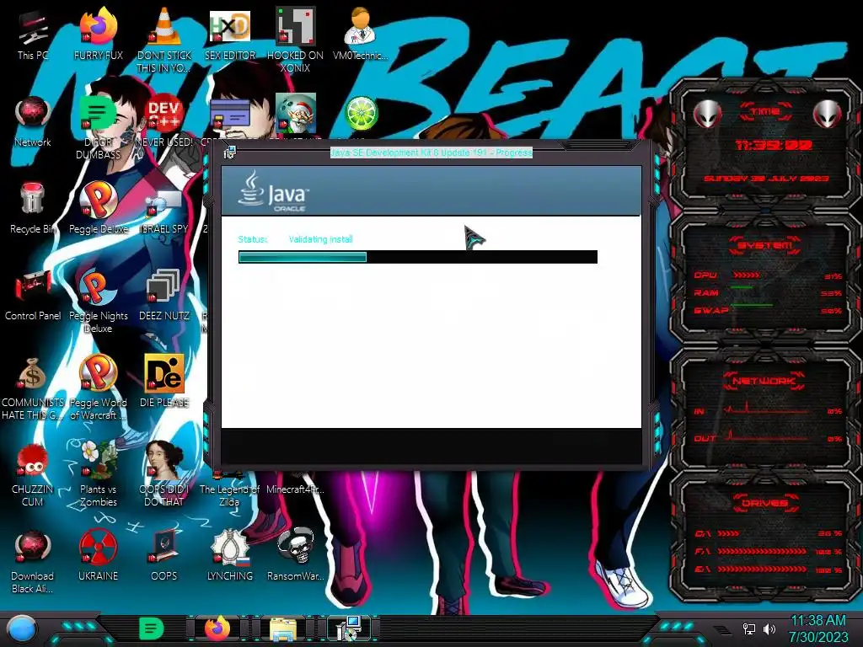Viewport: 863px width, 647px height.
Task: Select the portrait painting desktop icon
Action: [164, 459]
